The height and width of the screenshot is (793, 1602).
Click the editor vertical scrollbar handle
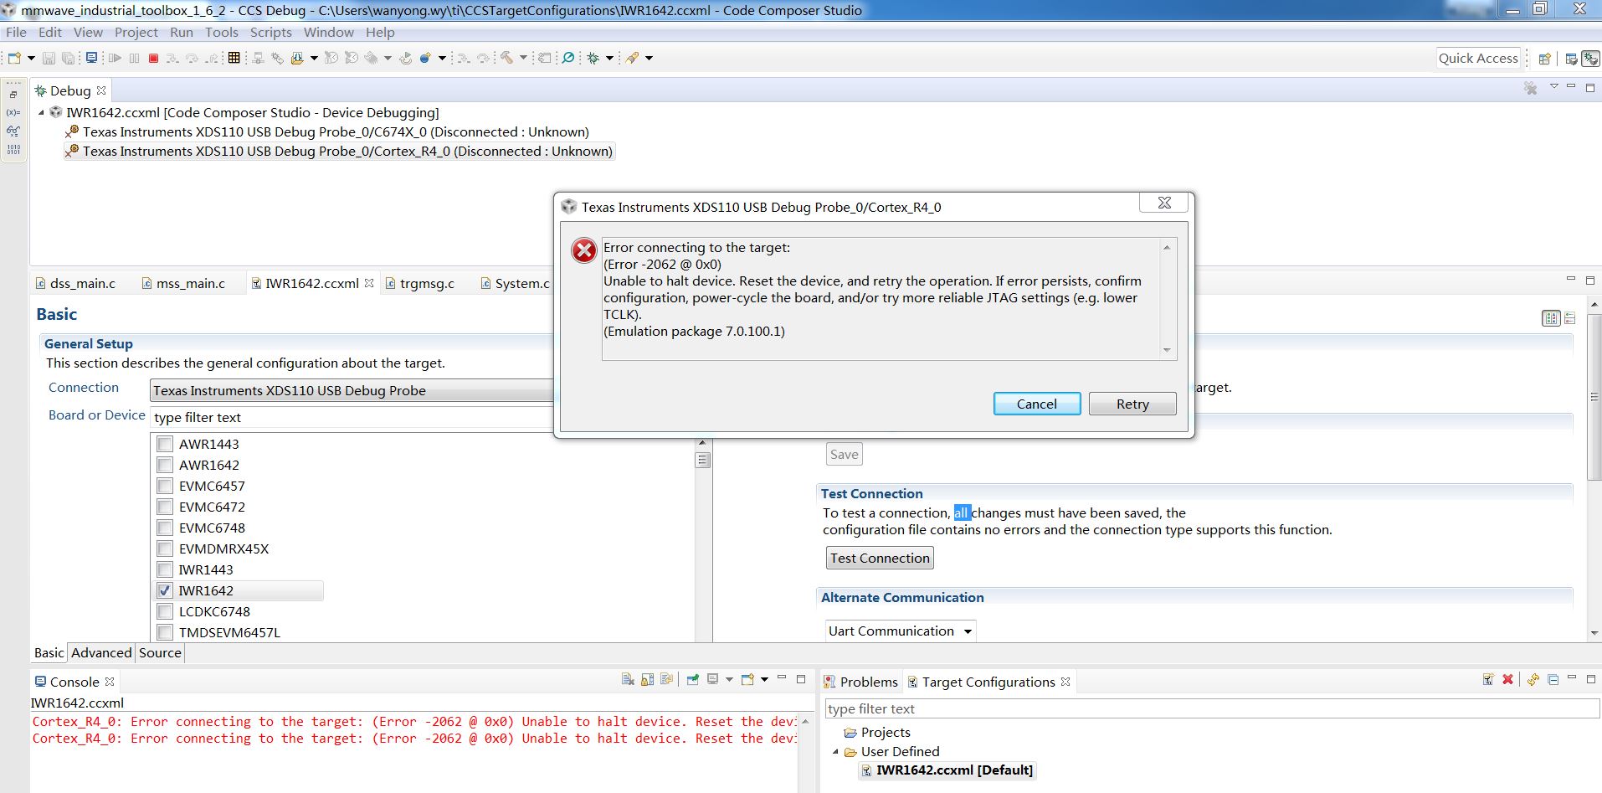[1594, 397]
